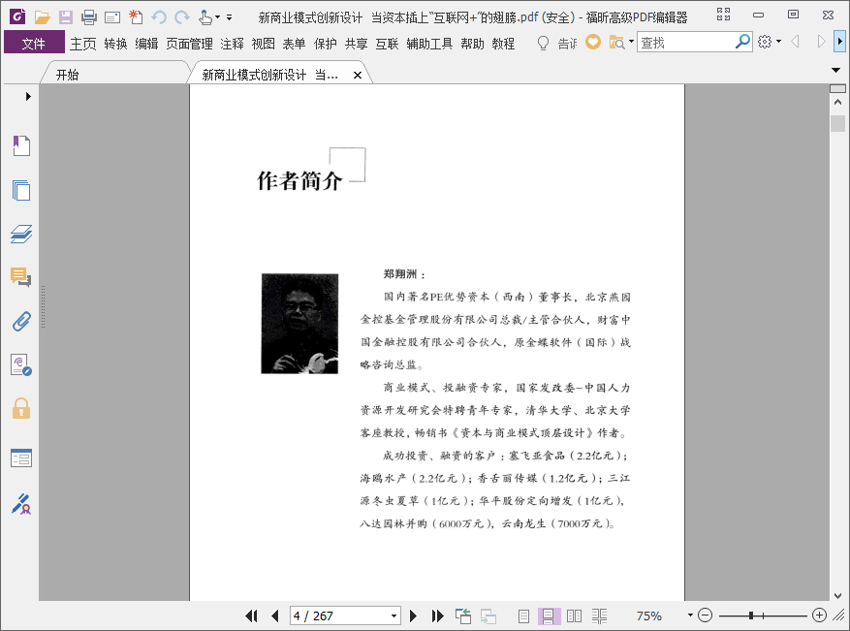Enable single page view mode
The width and height of the screenshot is (850, 631).
coord(524,615)
